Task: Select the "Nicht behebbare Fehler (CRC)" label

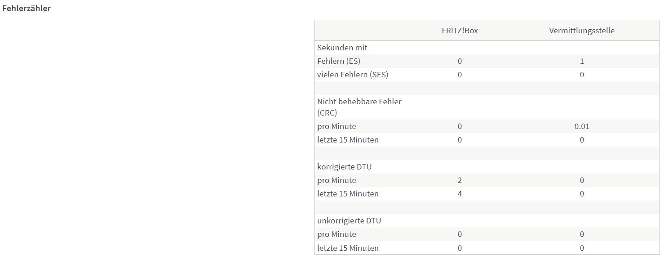Action: point(359,107)
